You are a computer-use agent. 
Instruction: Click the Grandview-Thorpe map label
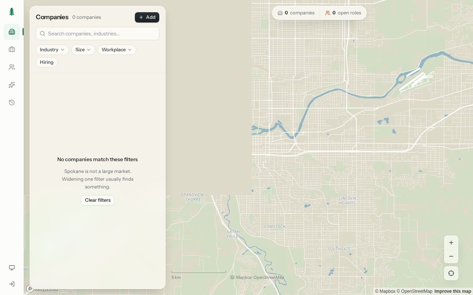[x=193, y=197]
